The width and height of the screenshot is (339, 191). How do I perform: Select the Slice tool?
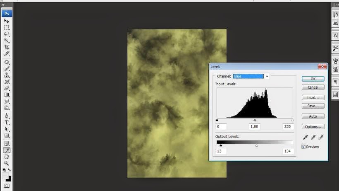(7, 53)
